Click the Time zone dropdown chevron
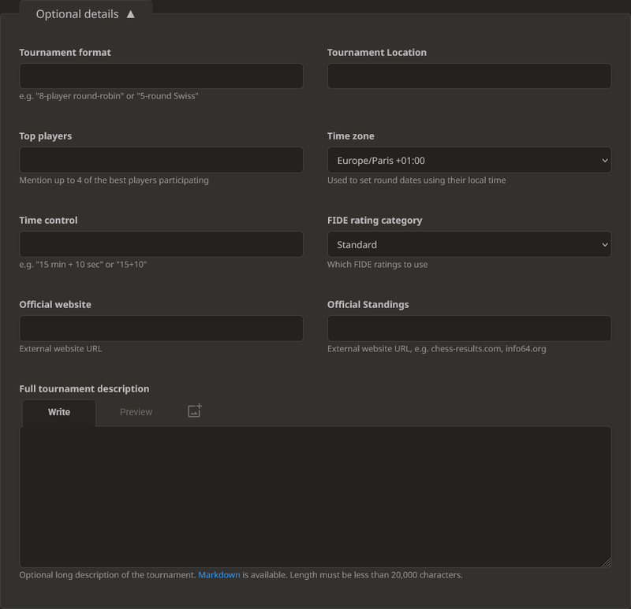Screen dimensions: 631x609 [x=604, y=160]
